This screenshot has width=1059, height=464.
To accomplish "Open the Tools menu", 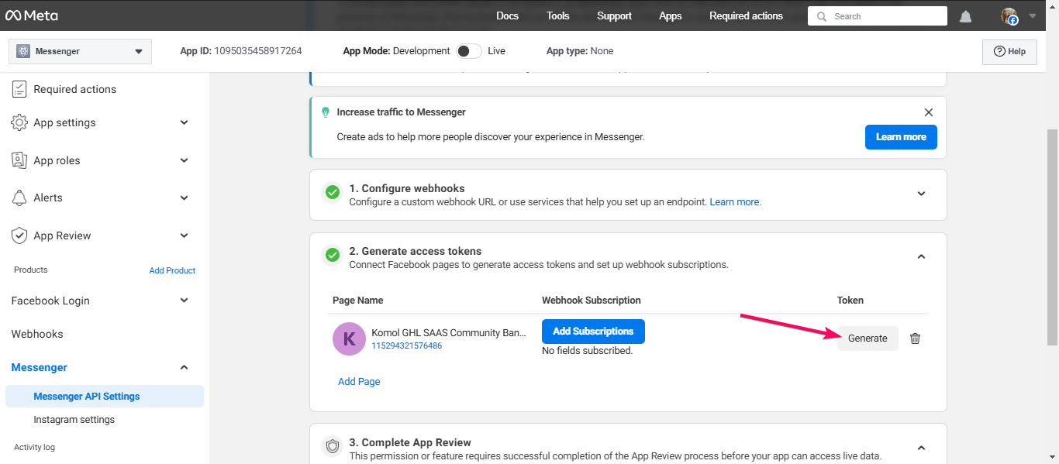I will pyautogui.click(x=557, y=16).
